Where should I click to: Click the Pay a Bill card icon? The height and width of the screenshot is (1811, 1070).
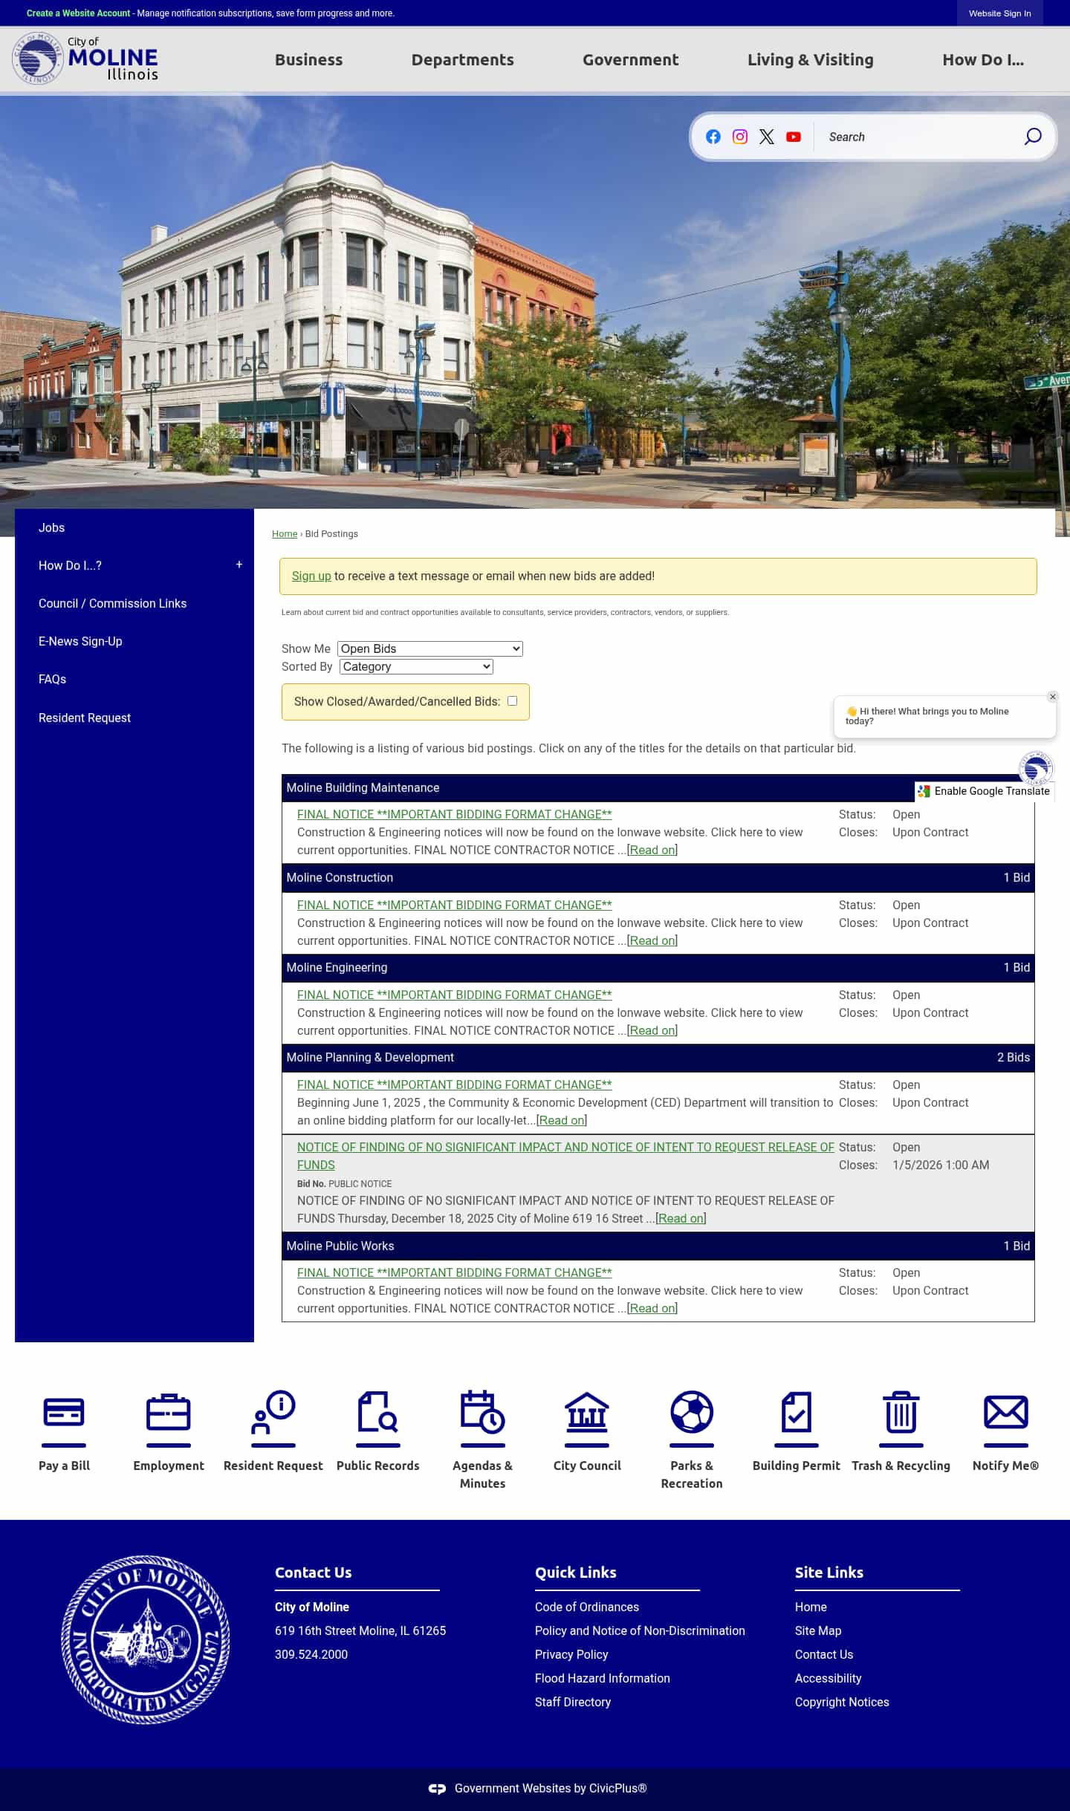(64, 1412)
